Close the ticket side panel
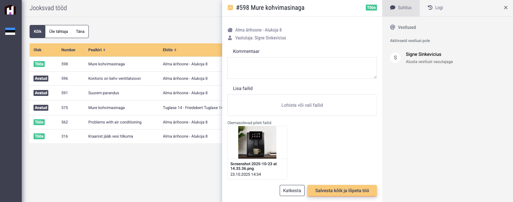This screenshot has height=202, width=513. click(x=506, y=8)
